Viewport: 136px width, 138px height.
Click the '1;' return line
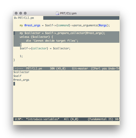[x=21, y=56]
